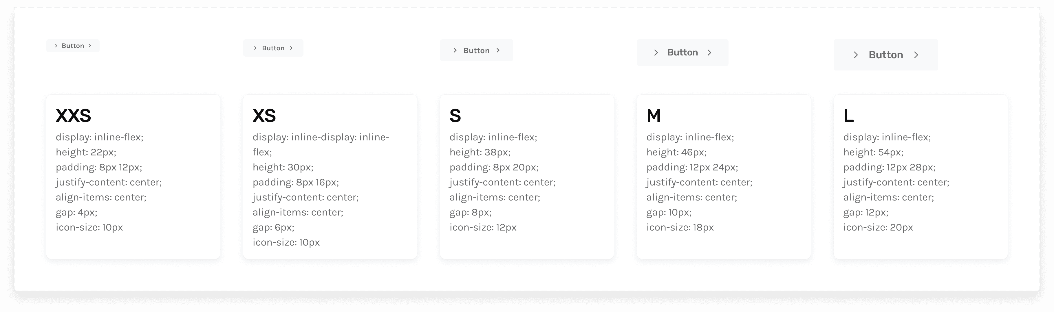The image size is (1054, 312).
Task: Click the L spec card heading
Action: 848,116
